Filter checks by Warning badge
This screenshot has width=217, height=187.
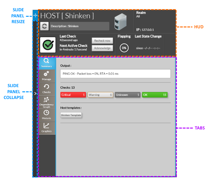click(x=100, y=95)
